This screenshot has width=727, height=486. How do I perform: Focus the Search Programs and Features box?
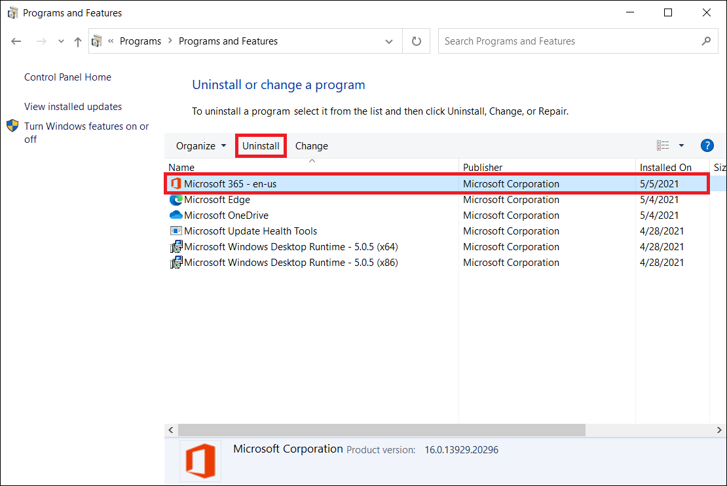pos(578,41)
